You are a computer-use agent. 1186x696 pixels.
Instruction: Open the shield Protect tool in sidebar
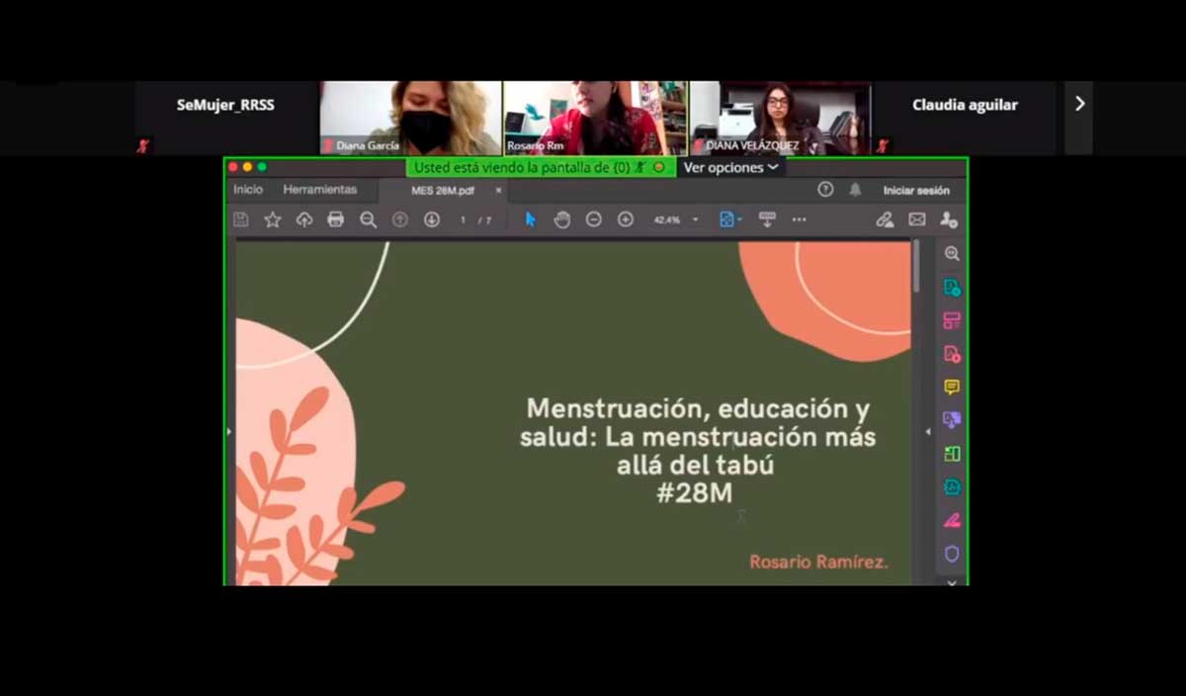952,554
